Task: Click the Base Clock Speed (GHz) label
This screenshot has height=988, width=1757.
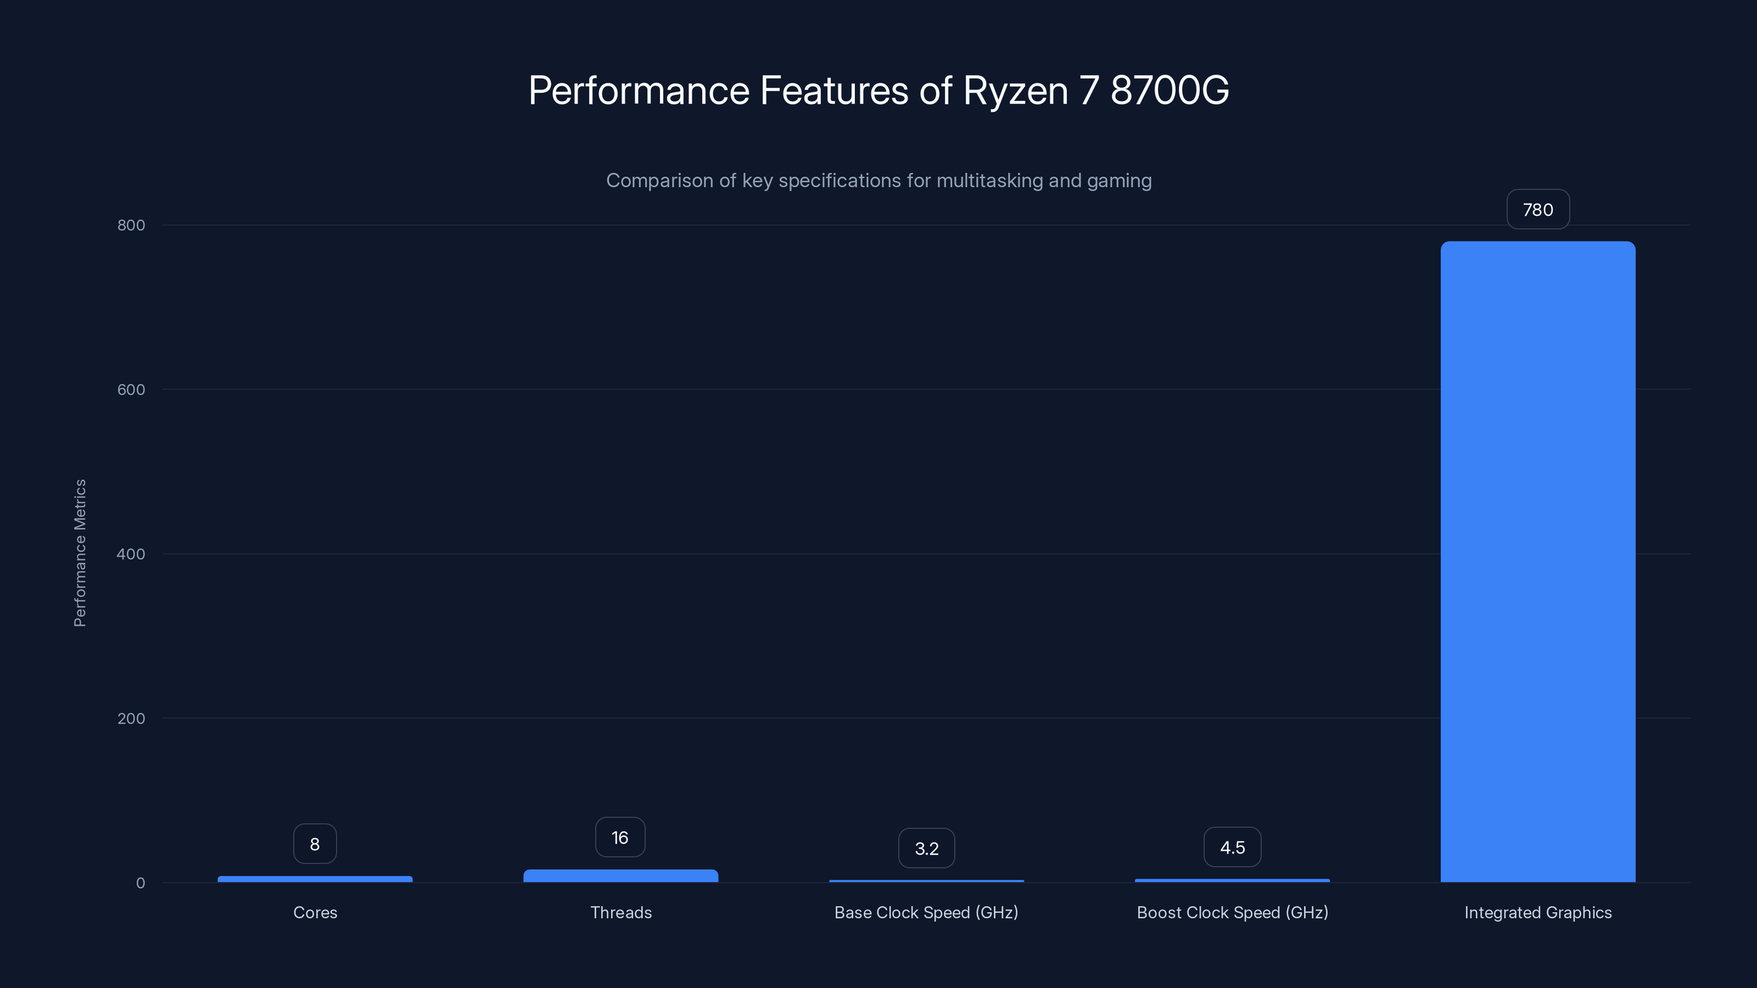Action: [926, 912]
